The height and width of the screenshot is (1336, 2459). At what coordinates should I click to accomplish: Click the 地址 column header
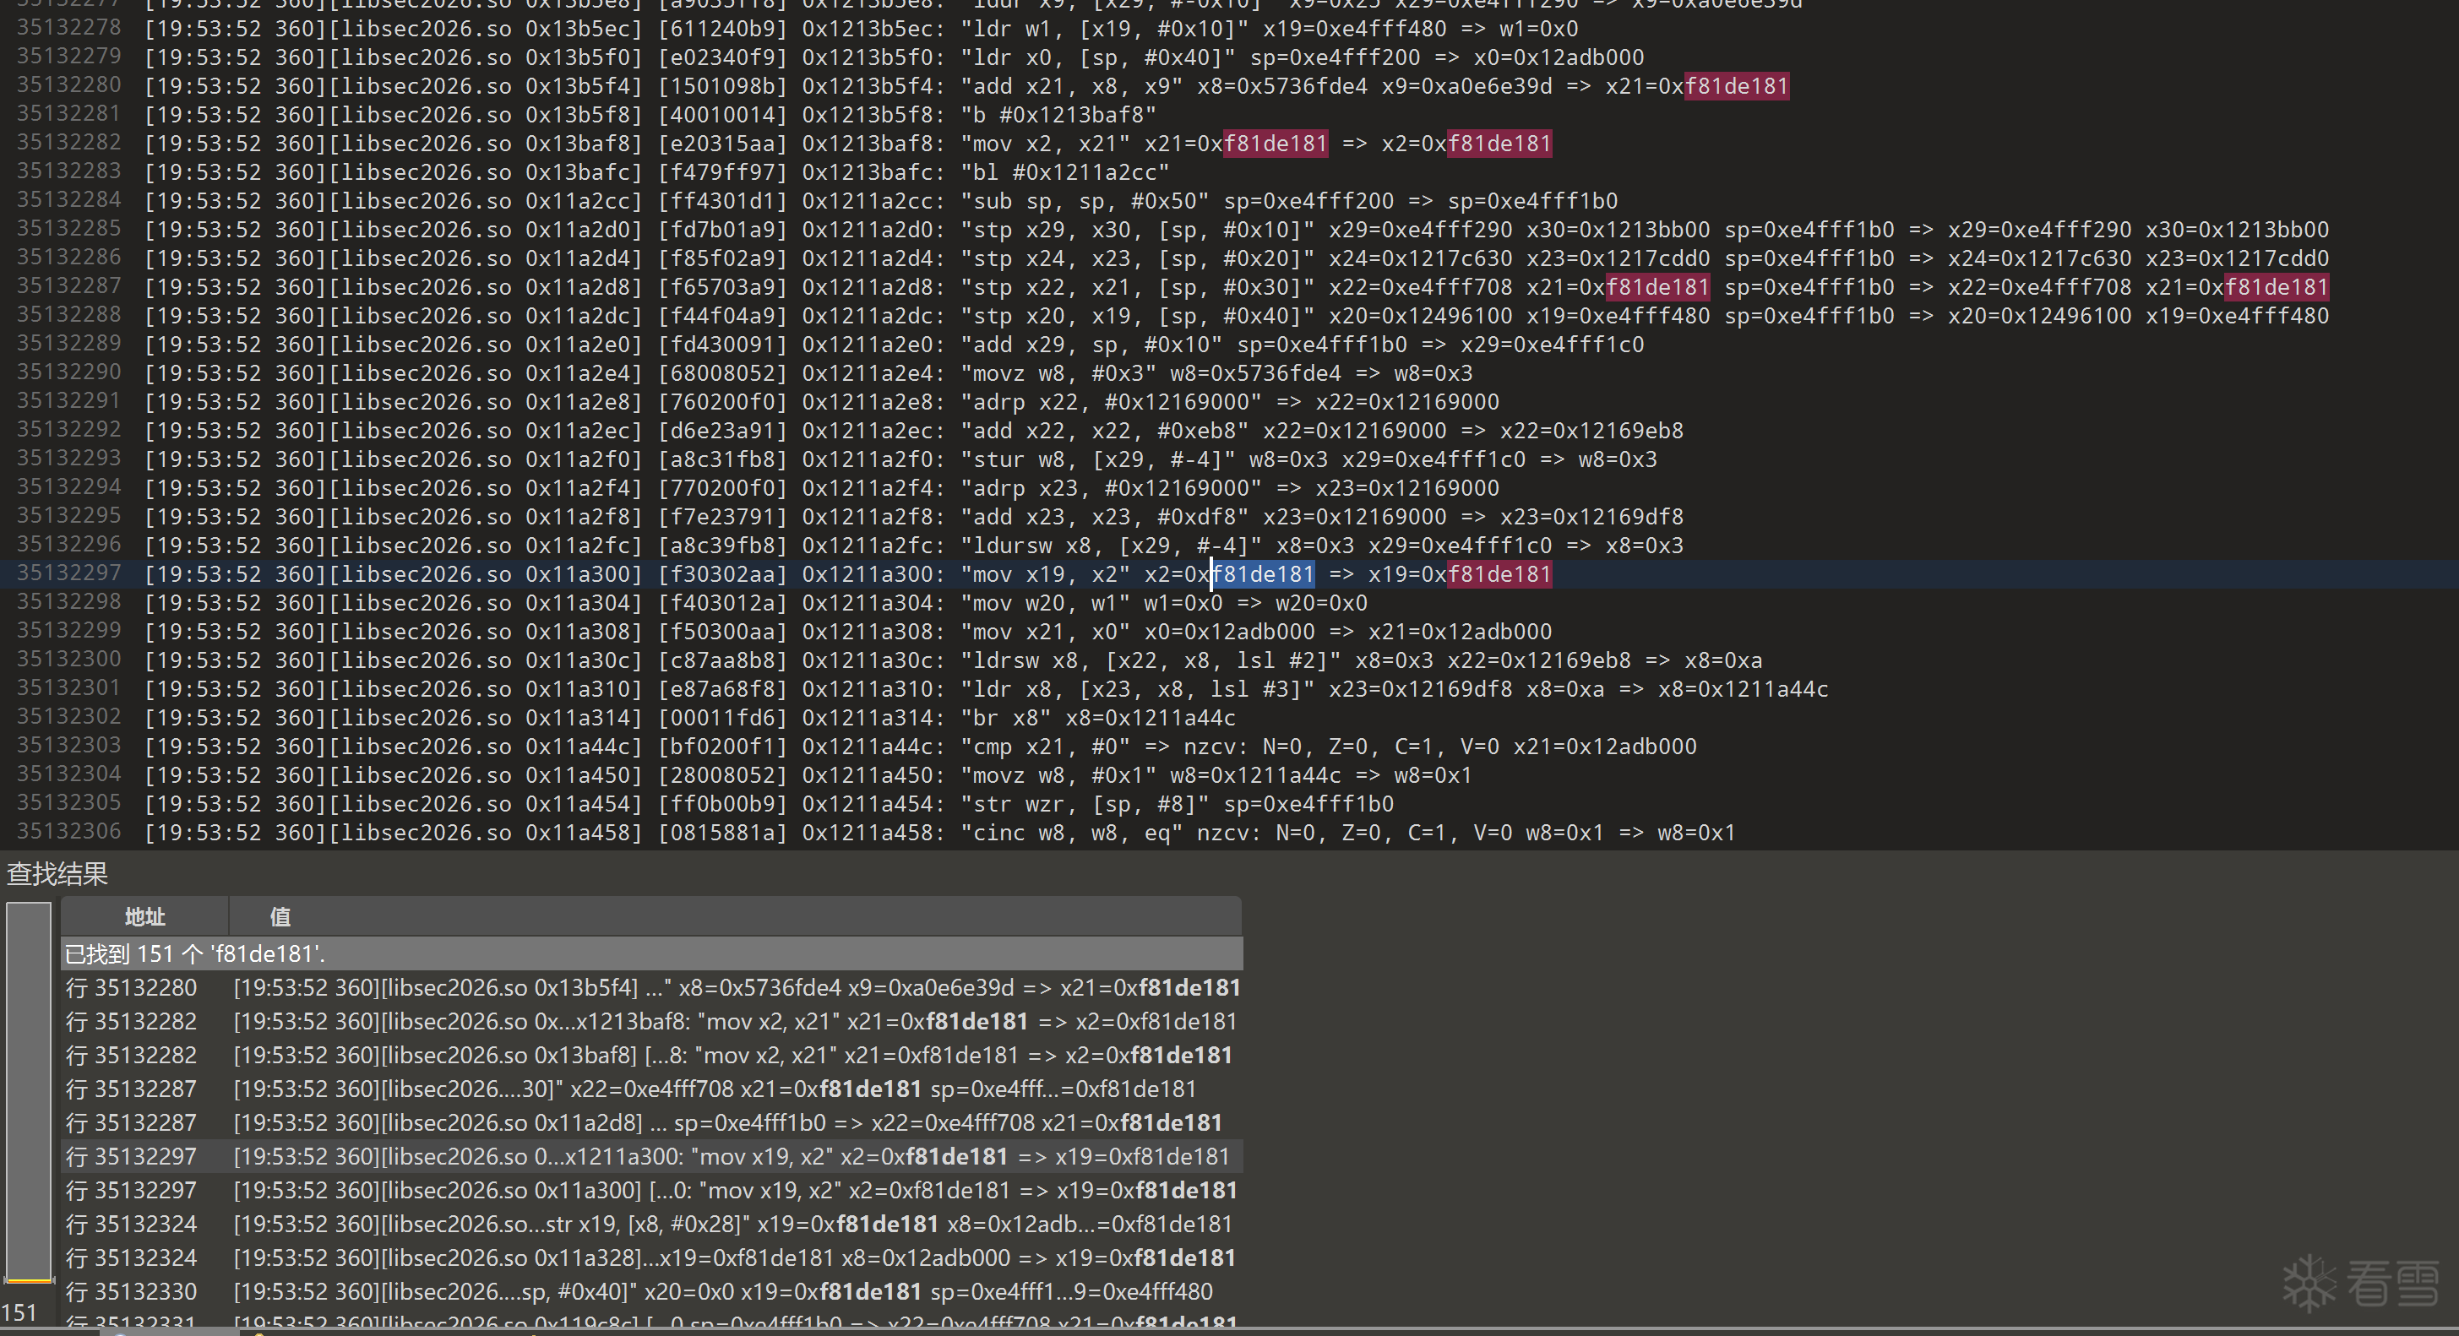[x=144, y=917]
